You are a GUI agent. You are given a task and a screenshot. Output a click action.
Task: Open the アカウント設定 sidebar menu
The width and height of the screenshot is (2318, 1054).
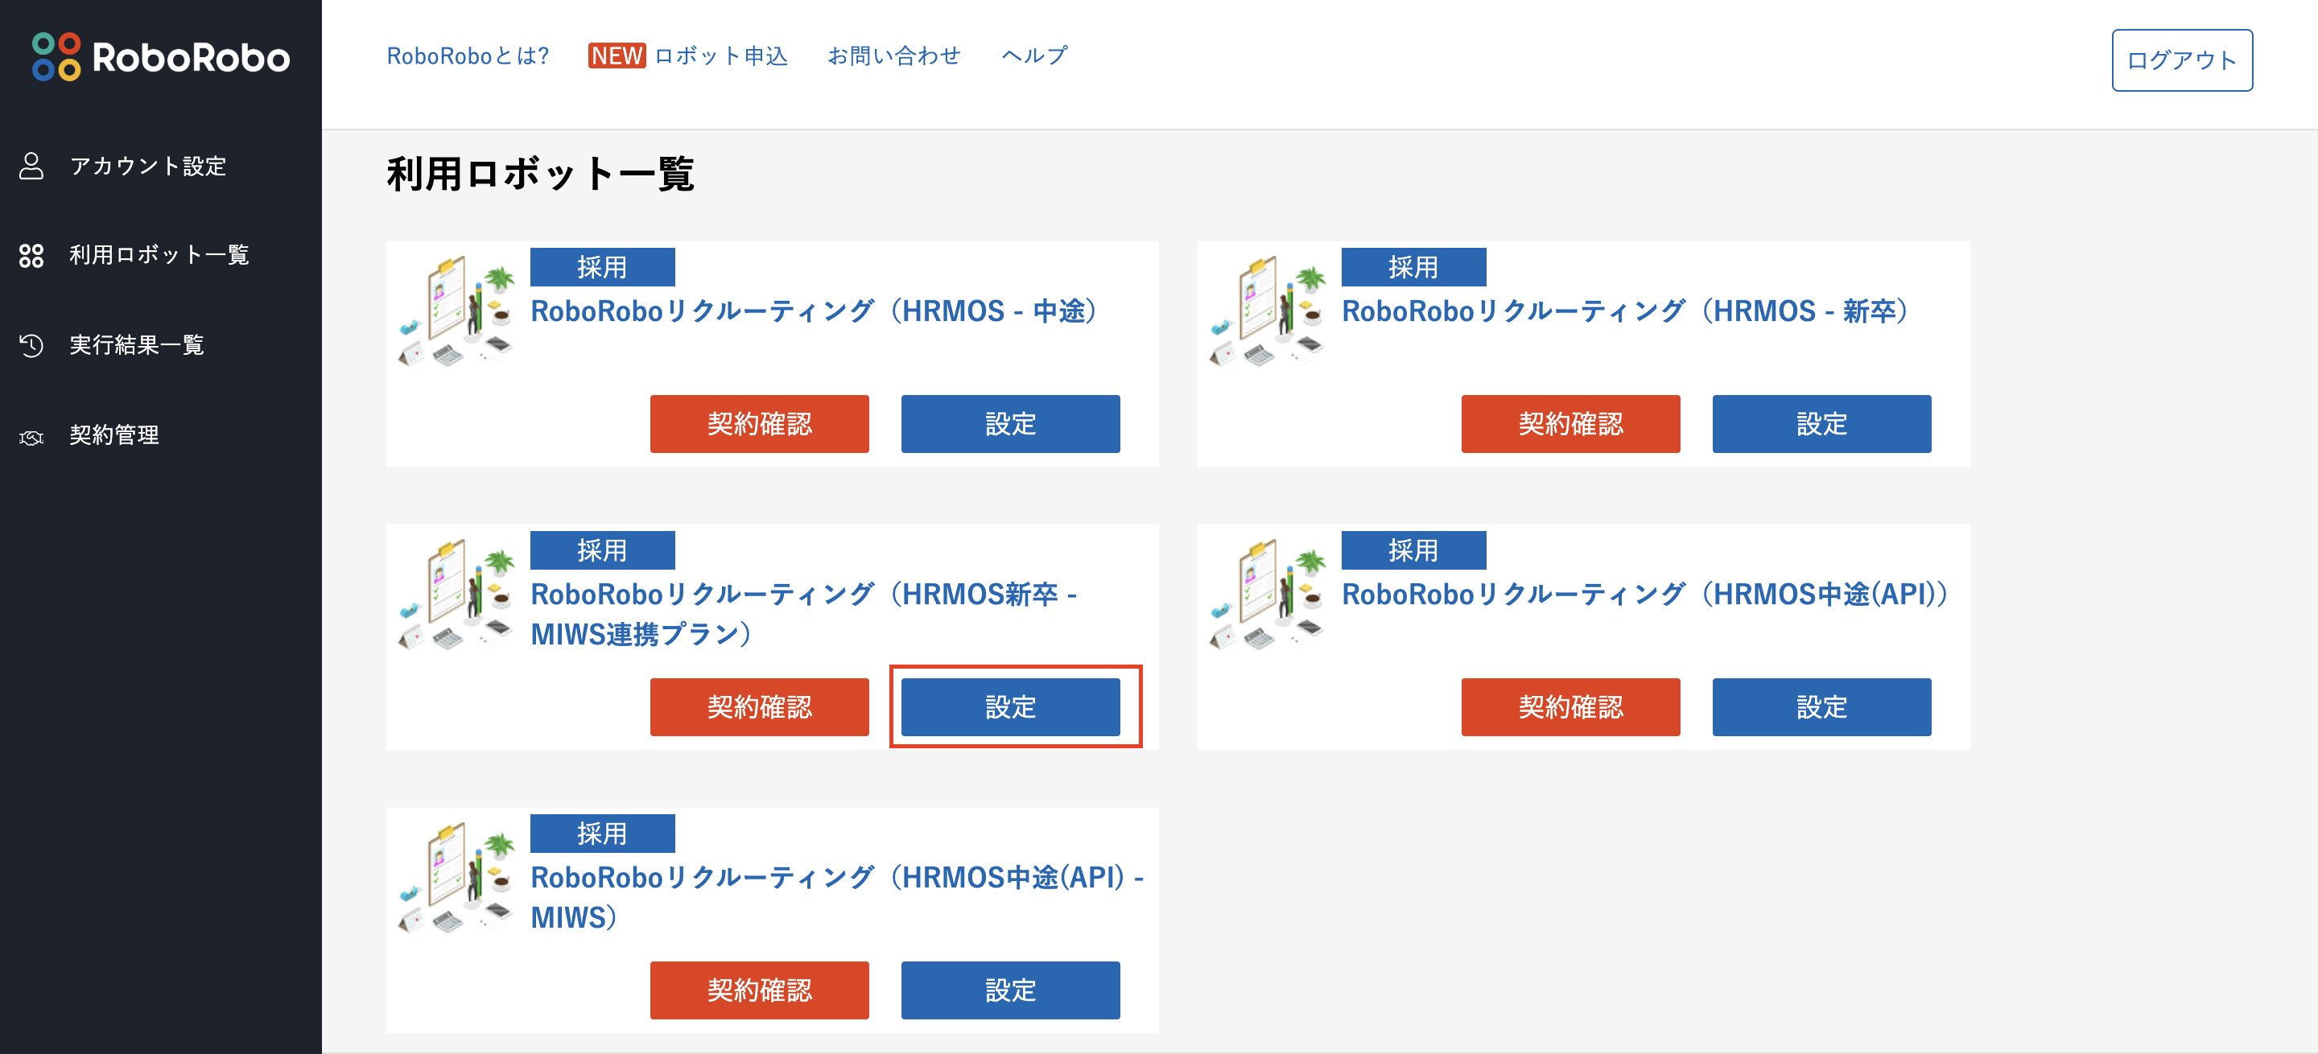point(147,166)
